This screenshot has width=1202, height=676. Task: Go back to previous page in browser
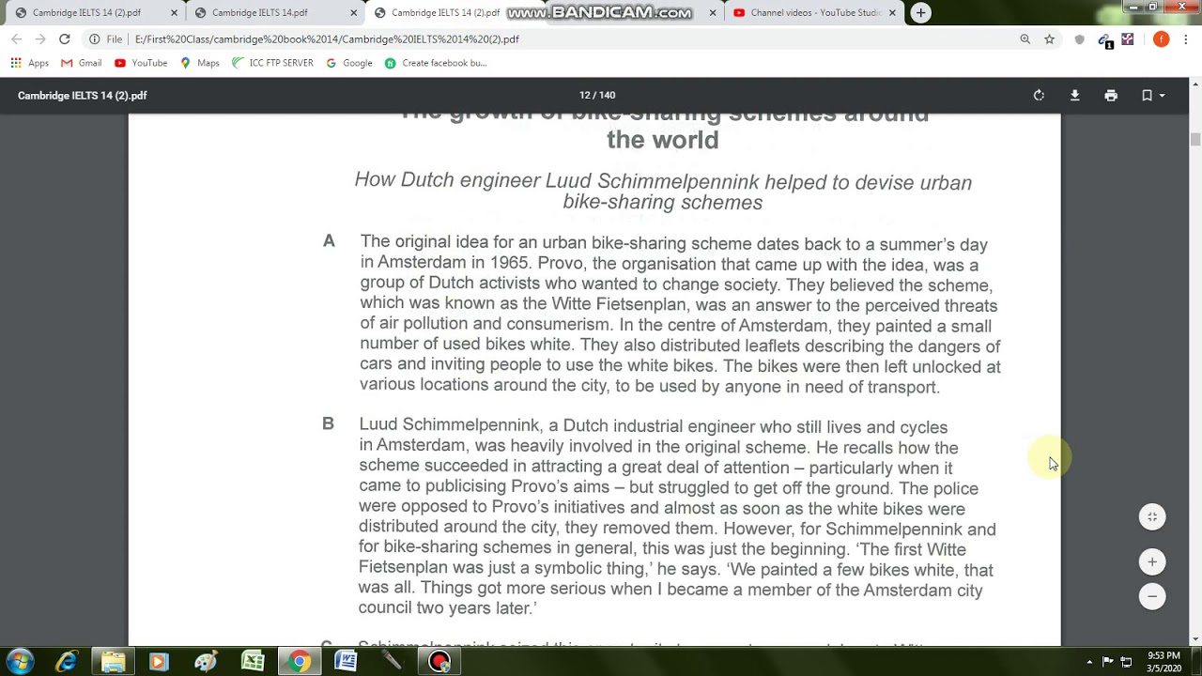tap(16, 39)
